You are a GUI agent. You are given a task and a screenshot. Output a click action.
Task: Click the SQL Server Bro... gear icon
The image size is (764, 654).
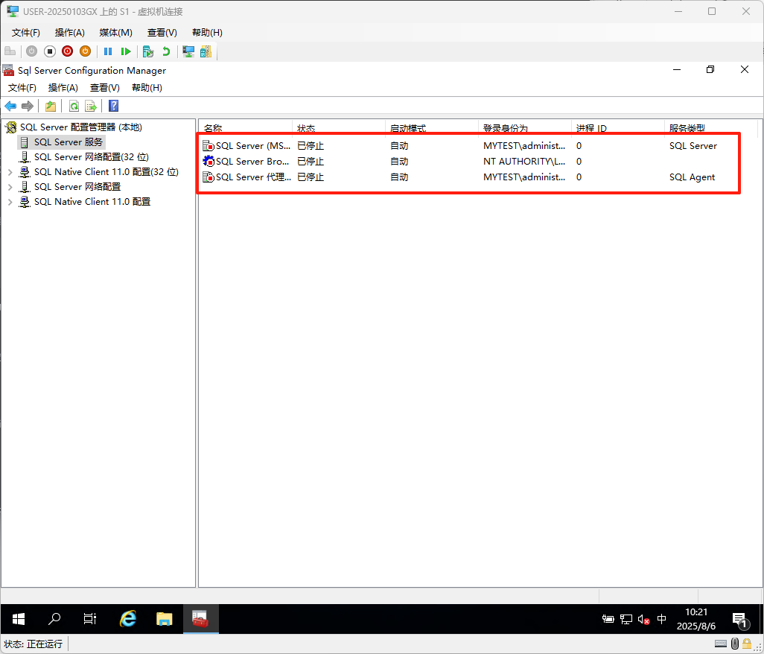click(x=208, y=162)
